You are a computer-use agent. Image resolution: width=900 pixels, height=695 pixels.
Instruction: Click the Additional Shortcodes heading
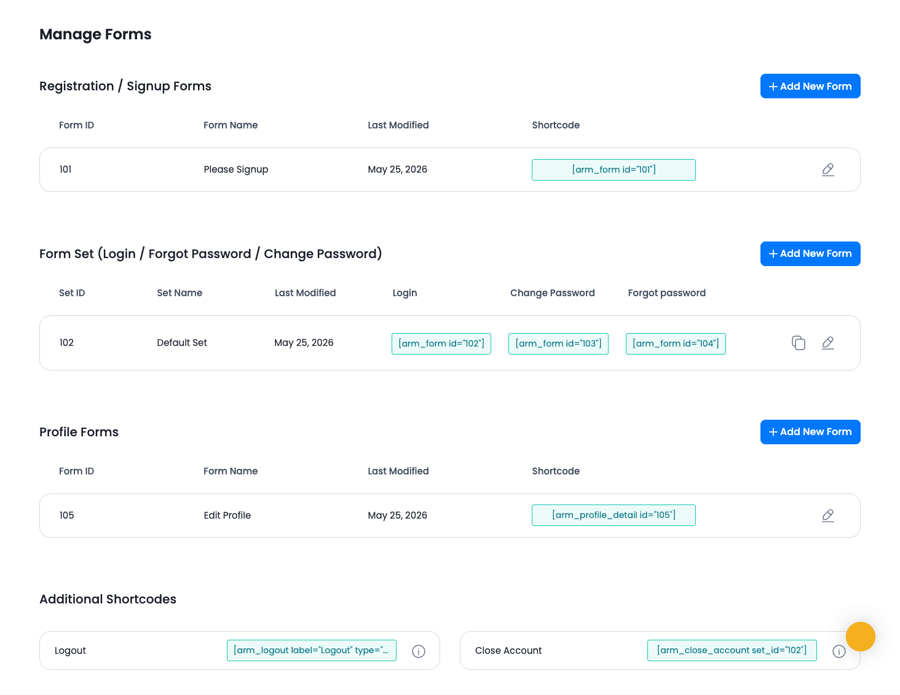(x=108, y=599)
